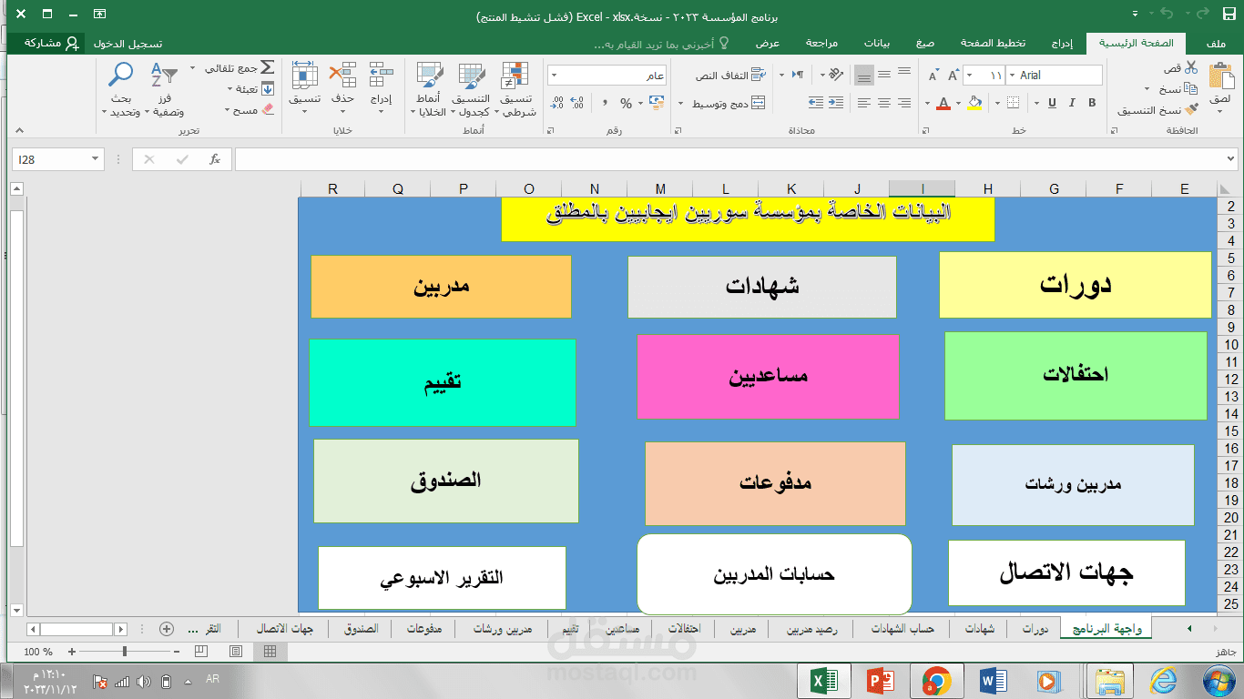The height and width of the screenshot is (699, 1244).
Task: Click the zoom slider handle
Action: [x=124, y=652]
